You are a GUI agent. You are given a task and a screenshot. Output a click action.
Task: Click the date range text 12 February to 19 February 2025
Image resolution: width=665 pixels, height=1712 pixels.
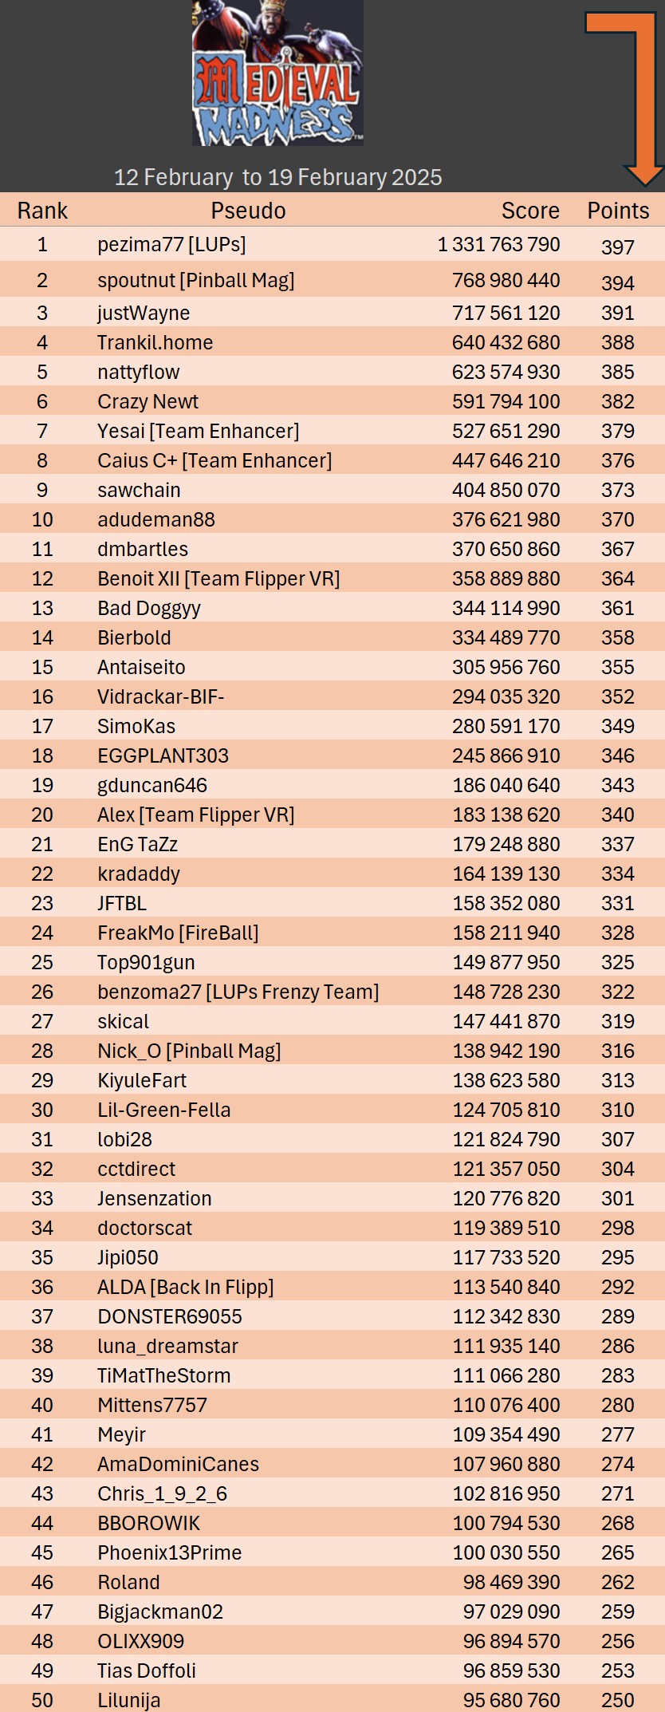click(x=277, y=177)
